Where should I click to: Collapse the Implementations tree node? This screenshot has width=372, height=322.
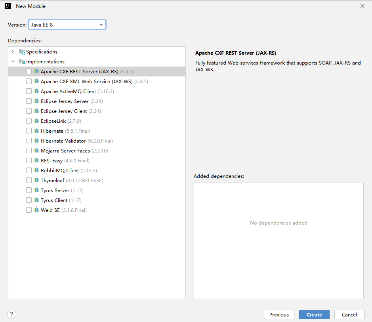(13, 62)
